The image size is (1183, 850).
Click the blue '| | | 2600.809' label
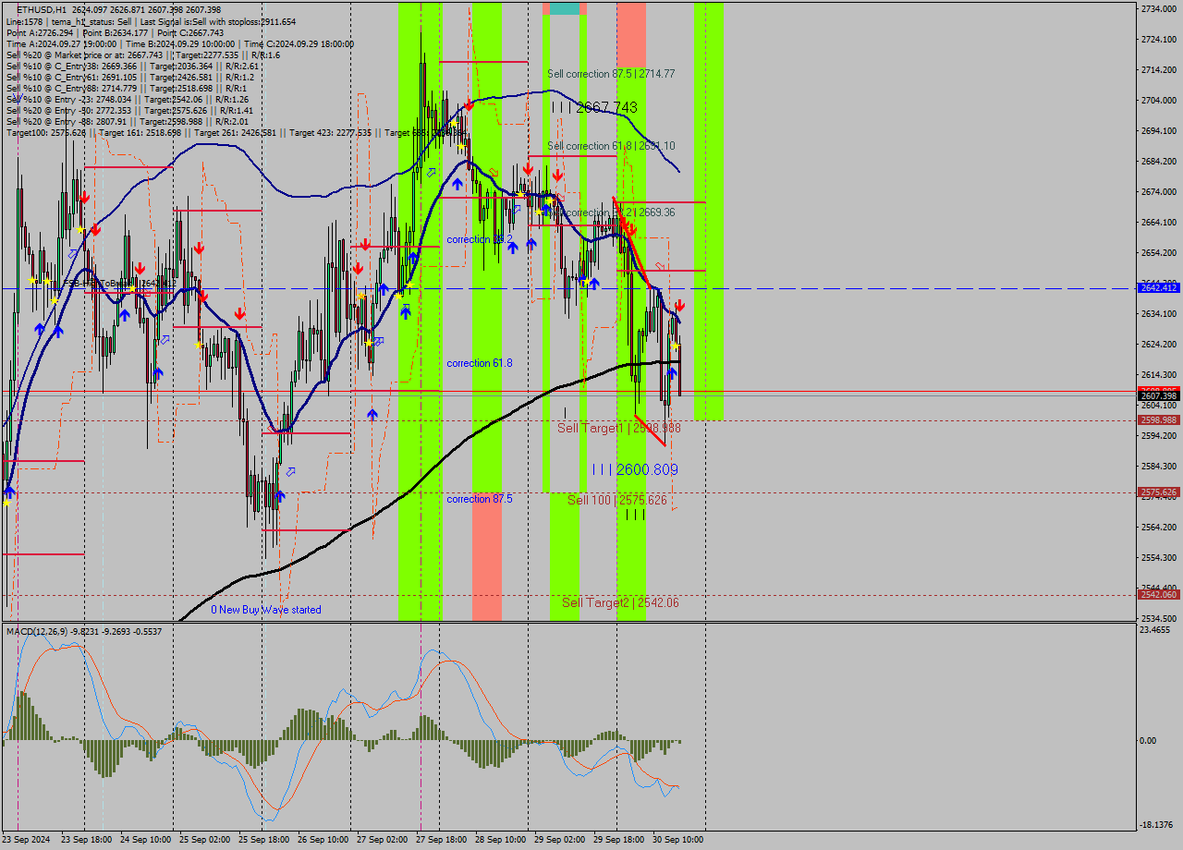(x=635, y=469)
